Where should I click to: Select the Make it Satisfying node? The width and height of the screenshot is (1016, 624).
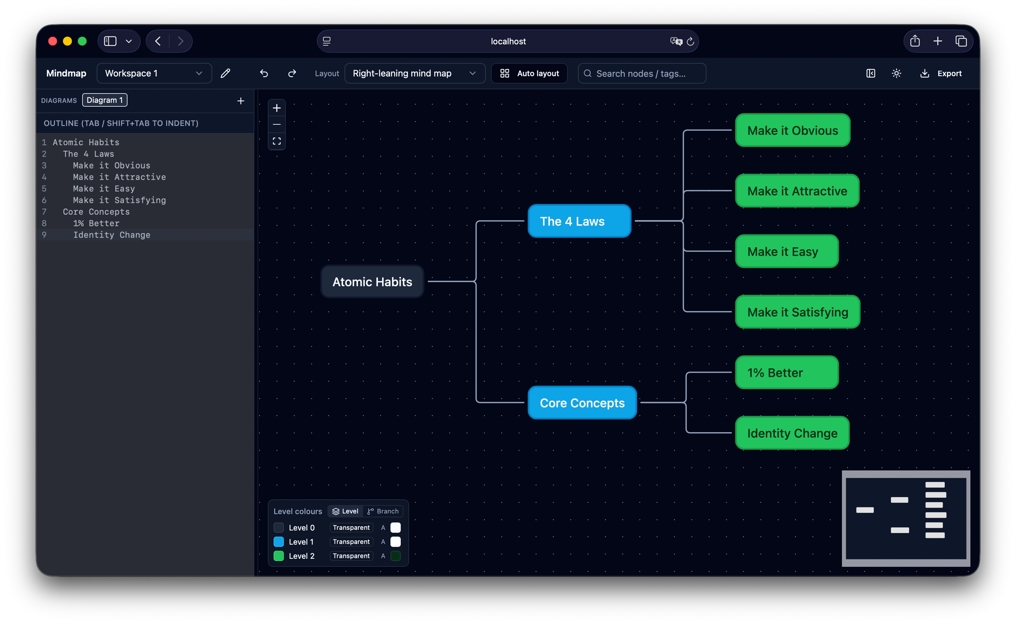(x=797, y=312)
